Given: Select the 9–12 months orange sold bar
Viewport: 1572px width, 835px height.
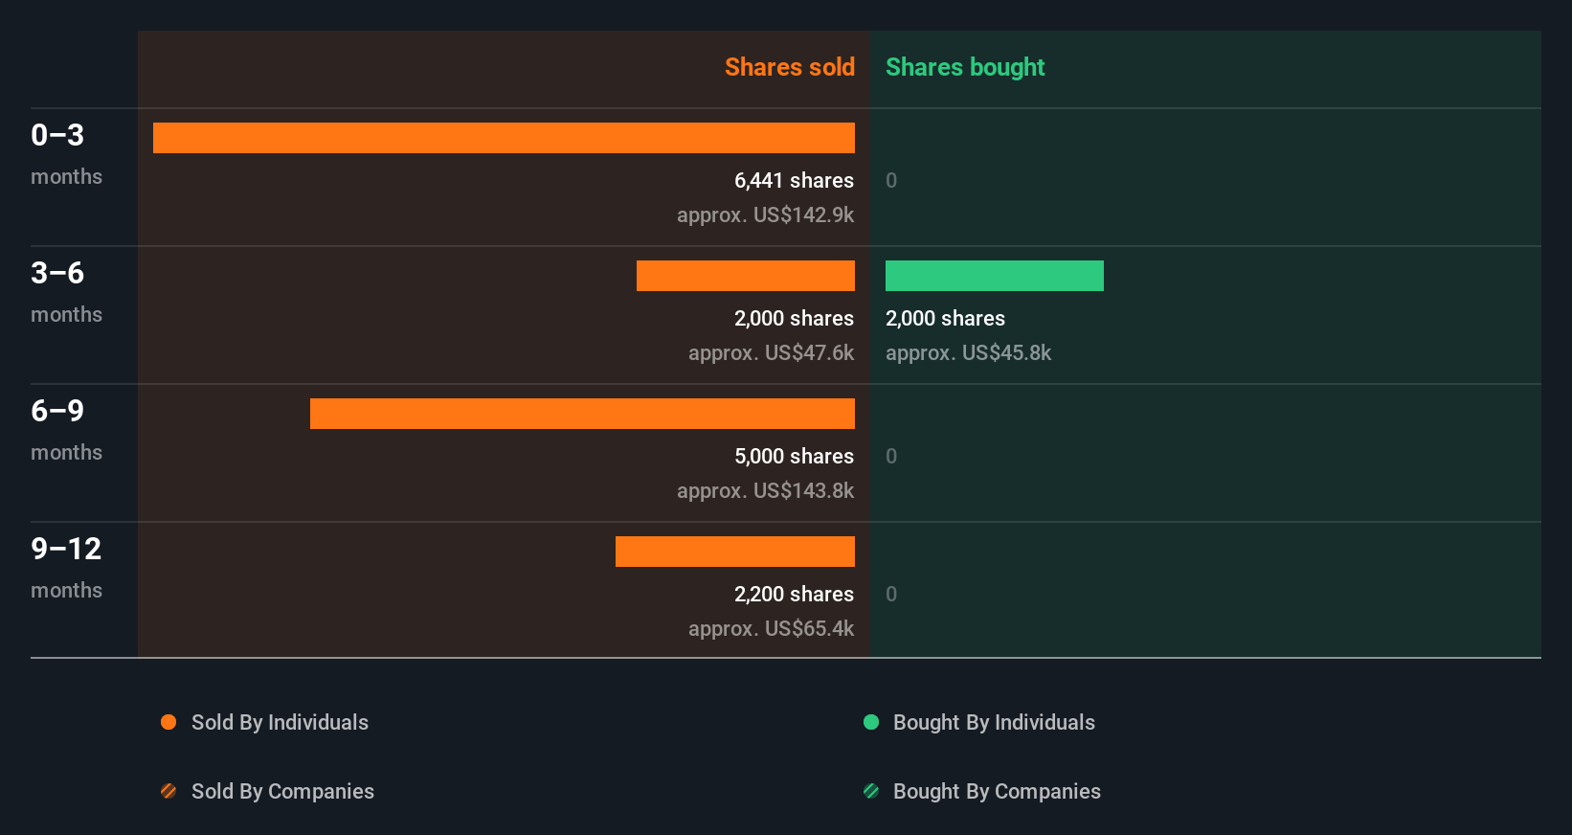Looking at the screenshot, I should coord(735,552).
